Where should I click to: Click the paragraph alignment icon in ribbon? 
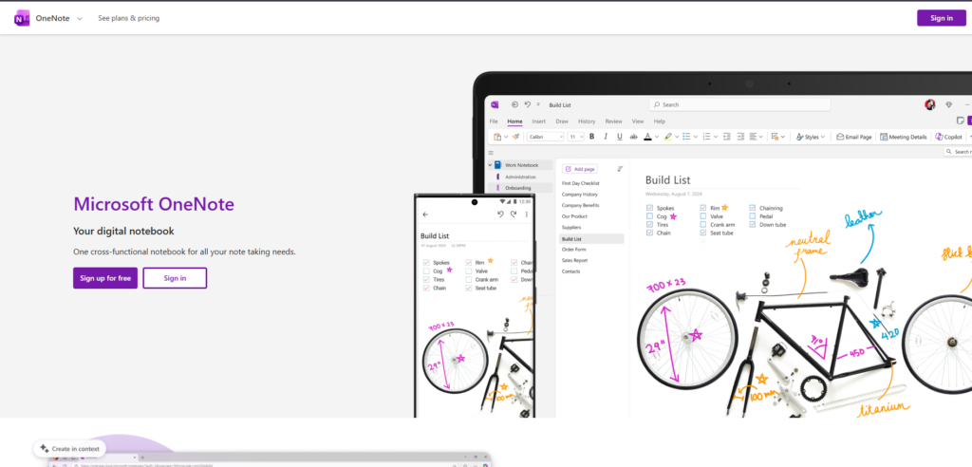pyautogui.click(x=753, y=137)
